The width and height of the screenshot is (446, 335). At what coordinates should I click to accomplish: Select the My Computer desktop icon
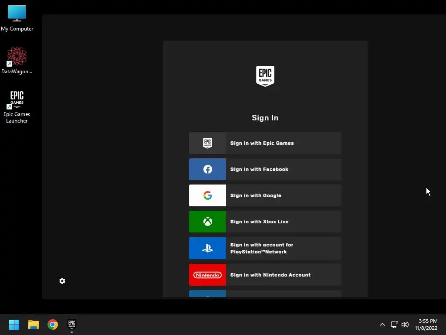tap(17, 18)
